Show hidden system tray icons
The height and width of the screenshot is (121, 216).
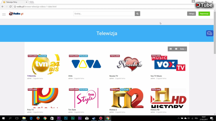click(x=179, y=118)
